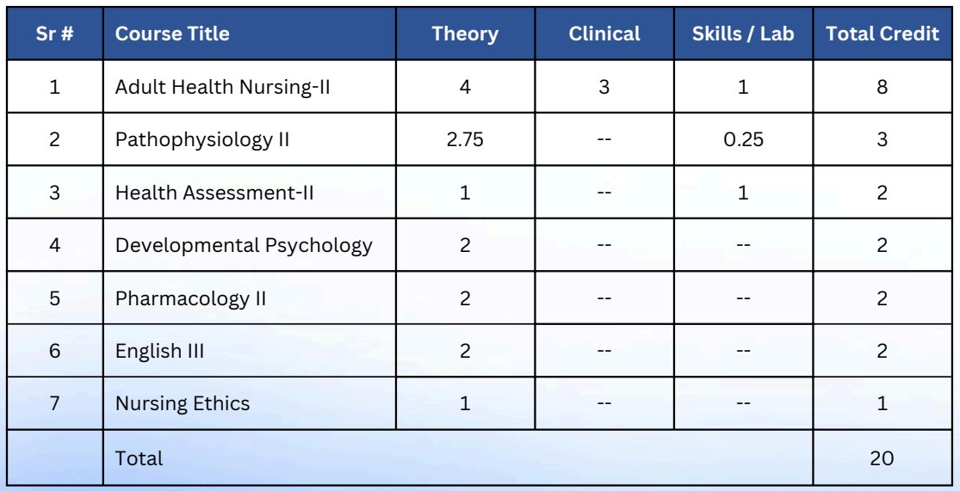
Task: Click the total credit value 20
Action: click(x=882, y=458)
